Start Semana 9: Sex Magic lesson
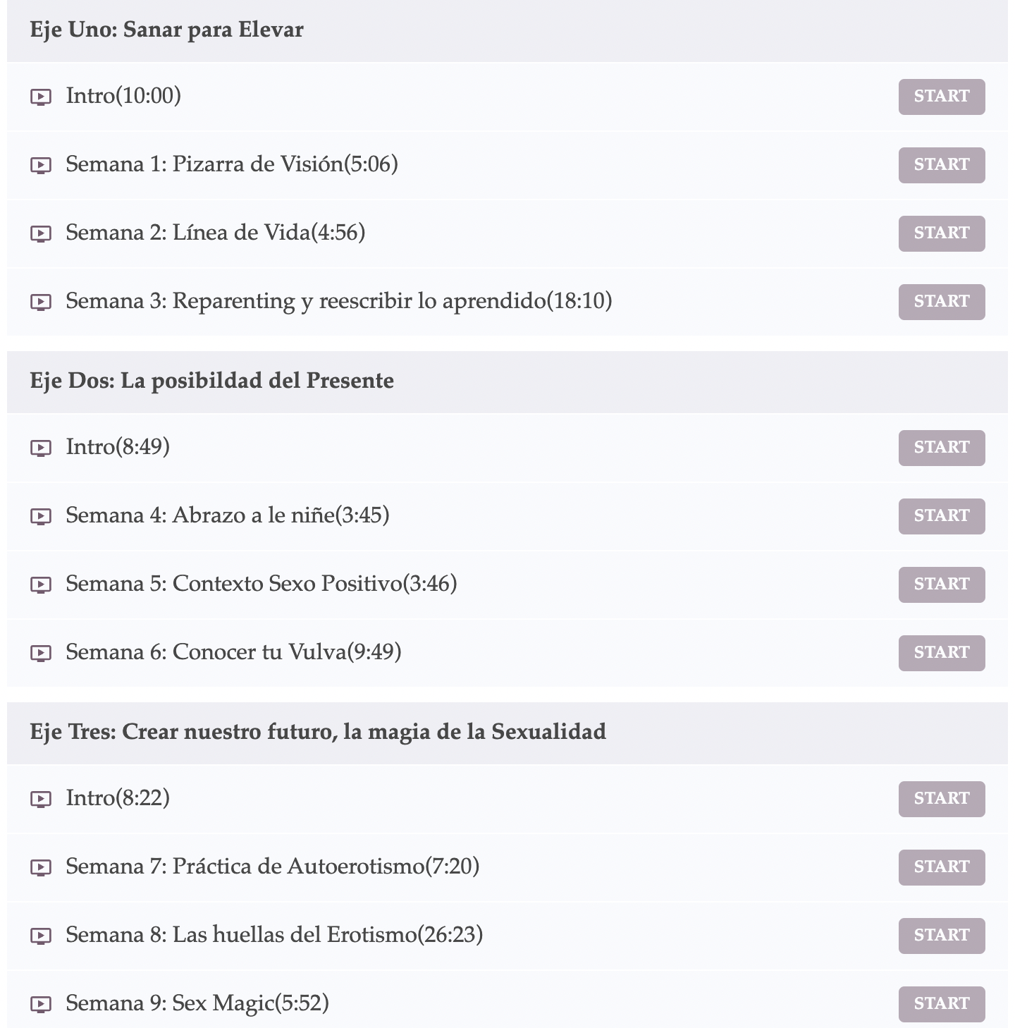Image resolution: width=1015 pixels, height=1028 pixels. click(x=942, y=1004)
